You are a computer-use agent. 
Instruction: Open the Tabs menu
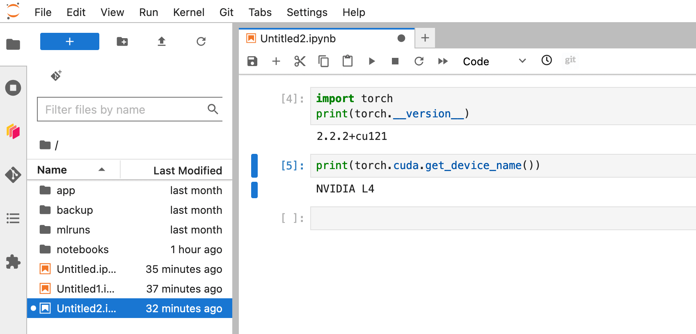click(x=260, y=12)
